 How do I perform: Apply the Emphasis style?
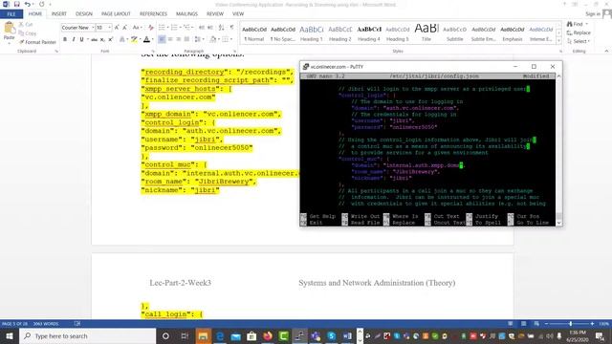click(x=513, y=33)
